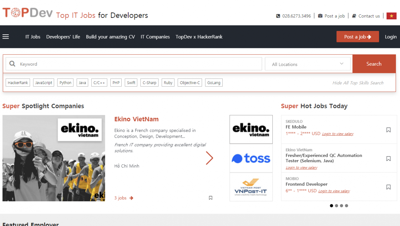Click the TopDev logo

[x=28, y=13]
